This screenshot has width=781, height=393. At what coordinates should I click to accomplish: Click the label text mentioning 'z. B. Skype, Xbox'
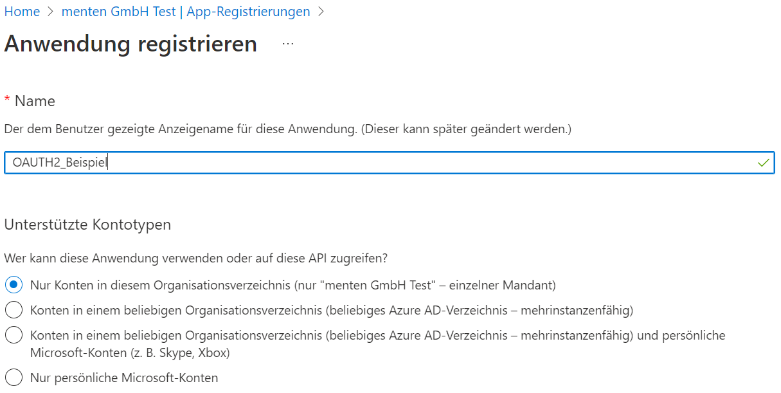(x=130, y=353)
